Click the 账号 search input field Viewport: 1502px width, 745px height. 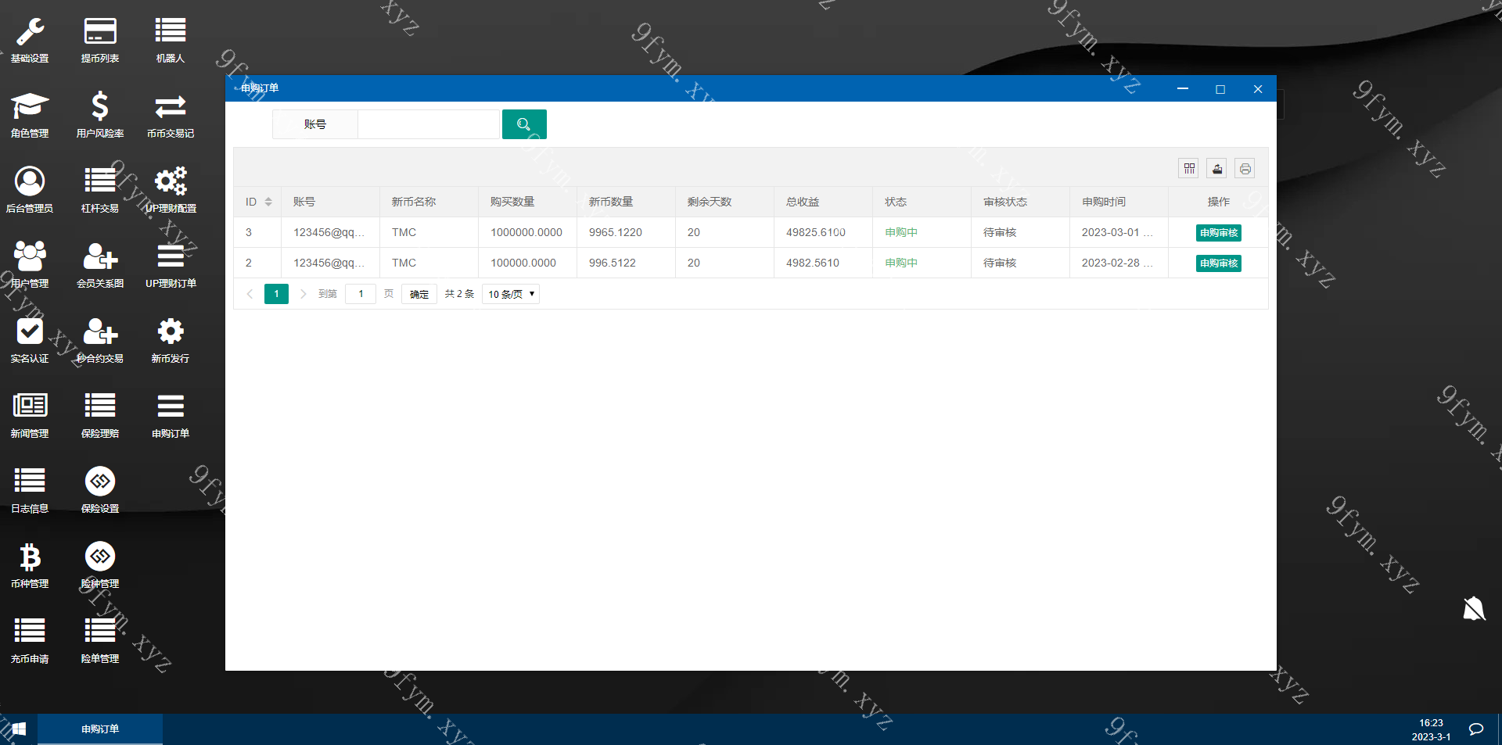[429, 124]
